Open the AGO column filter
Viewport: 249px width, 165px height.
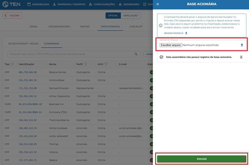[106, 64]
